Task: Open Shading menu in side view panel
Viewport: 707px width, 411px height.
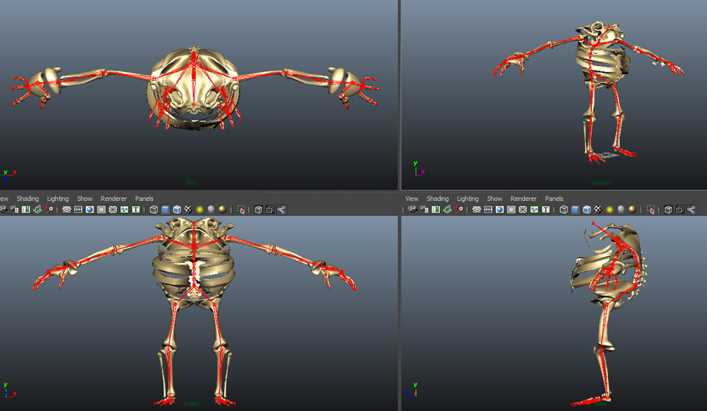Action: [438, 199]
